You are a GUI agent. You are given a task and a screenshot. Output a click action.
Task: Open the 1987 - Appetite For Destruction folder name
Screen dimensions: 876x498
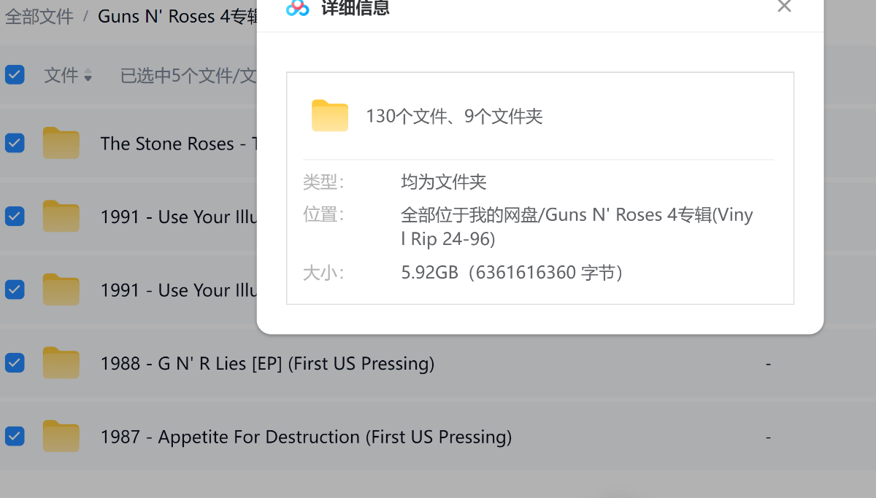pyautogui.click(x=305, y=437)
